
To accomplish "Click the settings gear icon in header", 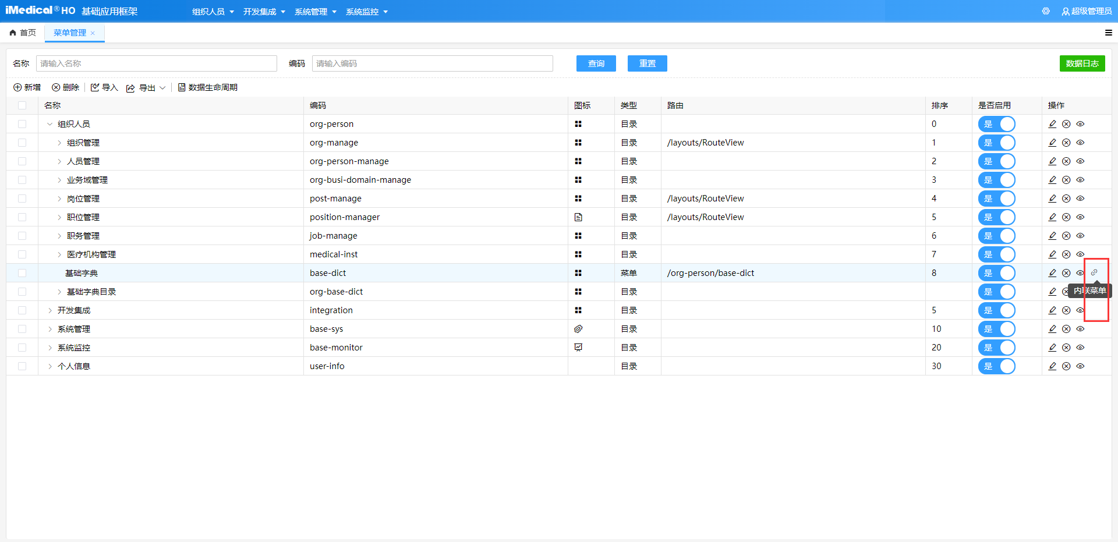I will pos(1046,11).
